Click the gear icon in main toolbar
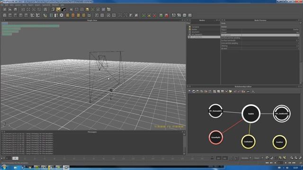The image size is (303, 170). pos(62,15)
